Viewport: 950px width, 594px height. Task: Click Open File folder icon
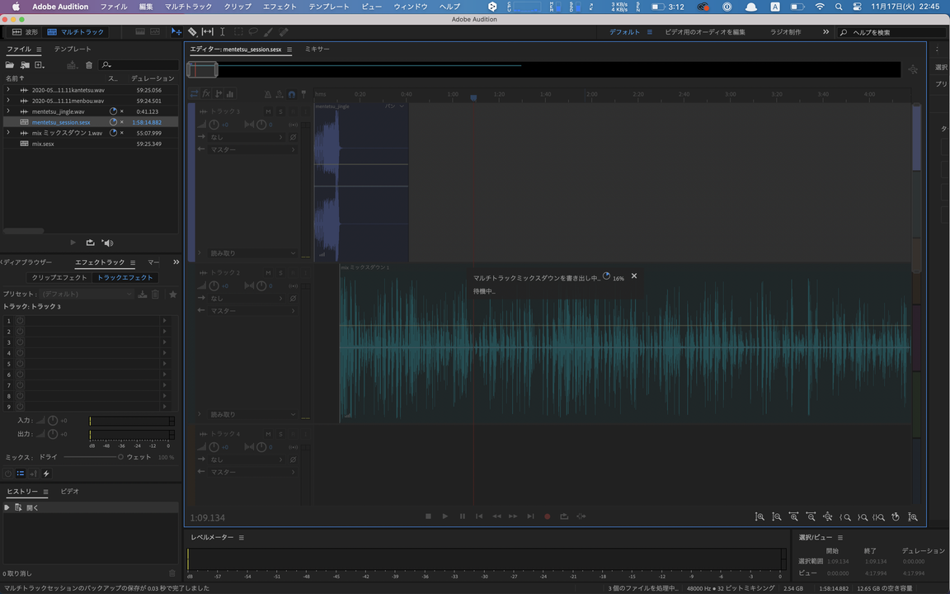(x=10, y=65)
